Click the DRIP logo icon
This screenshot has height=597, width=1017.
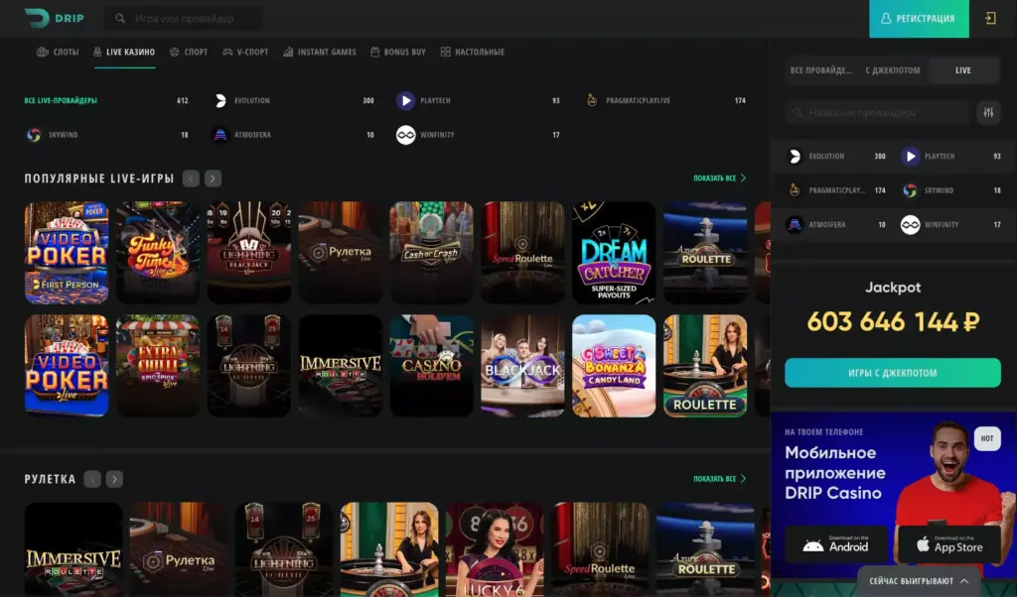[37, 18]
